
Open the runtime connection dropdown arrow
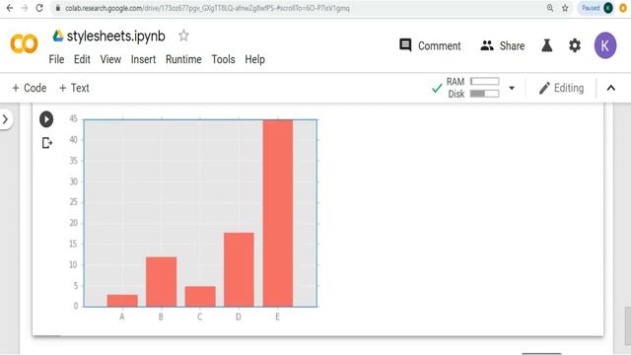point(512,88)
